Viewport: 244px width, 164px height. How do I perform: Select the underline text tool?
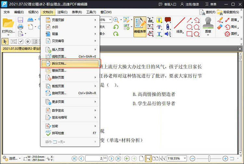[x=159, y=34]
